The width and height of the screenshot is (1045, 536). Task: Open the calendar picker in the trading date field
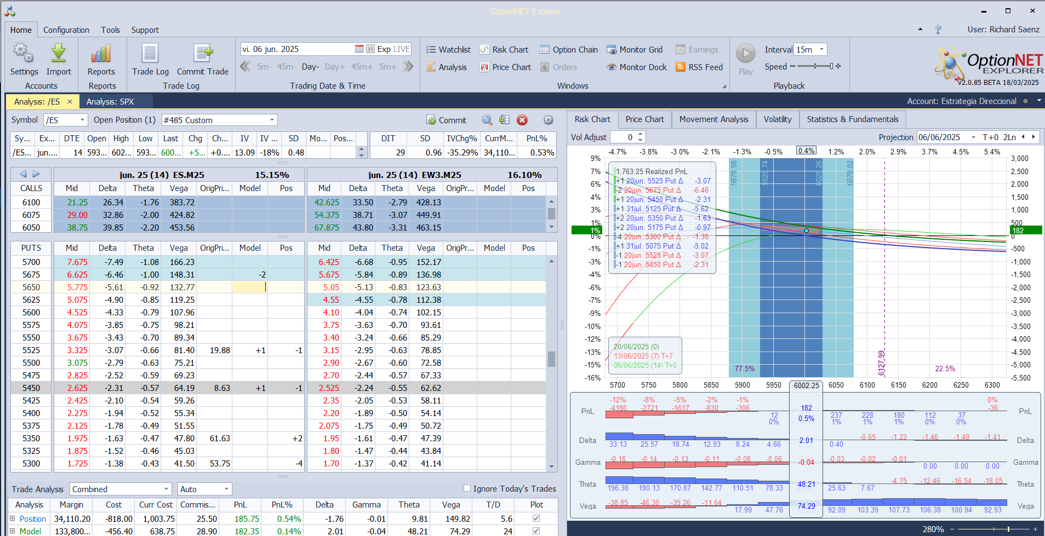tap(359, 49)
